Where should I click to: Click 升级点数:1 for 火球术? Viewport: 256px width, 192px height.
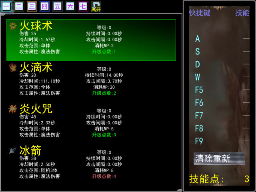click(x=104, y=52)
